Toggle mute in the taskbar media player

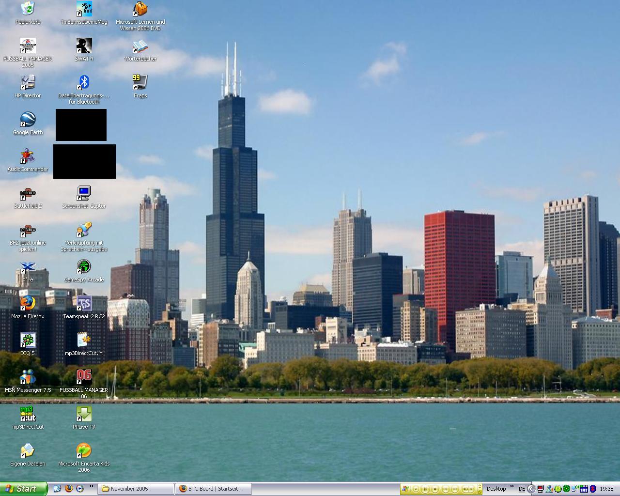[466, 489]
